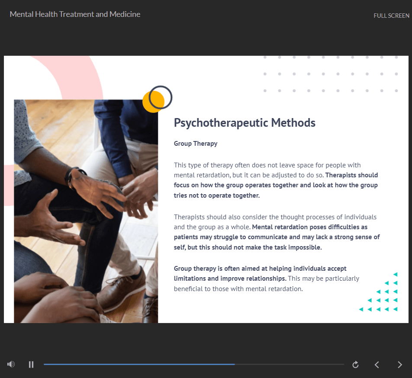The height and width of the screenshot is (378, 412).
Task: Click the blue playback progress bar
Action: coord(193,364)
